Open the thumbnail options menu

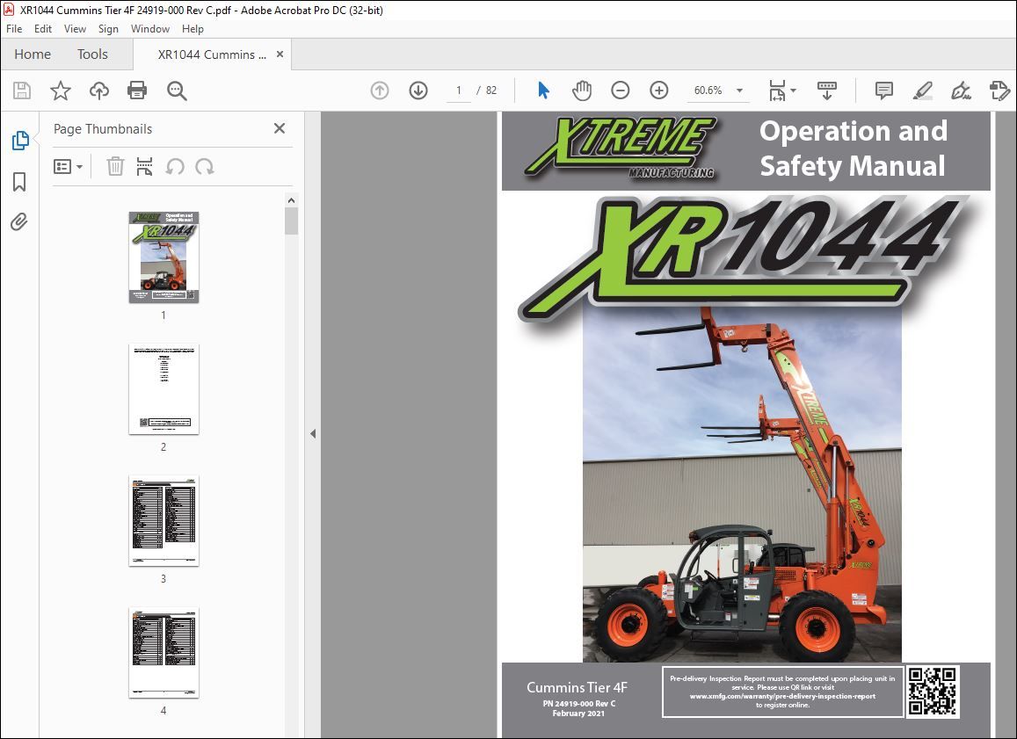tap(68, 166)
